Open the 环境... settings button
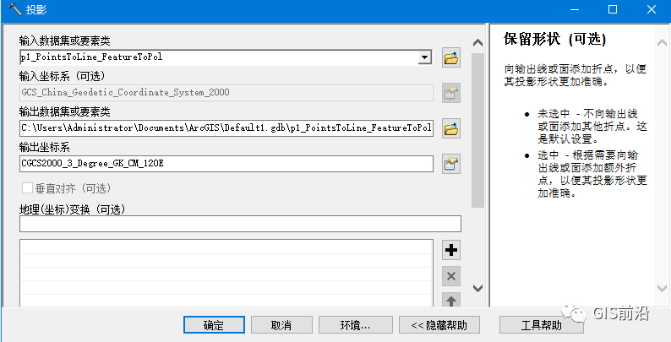671x342 pixels. point(355,325)
